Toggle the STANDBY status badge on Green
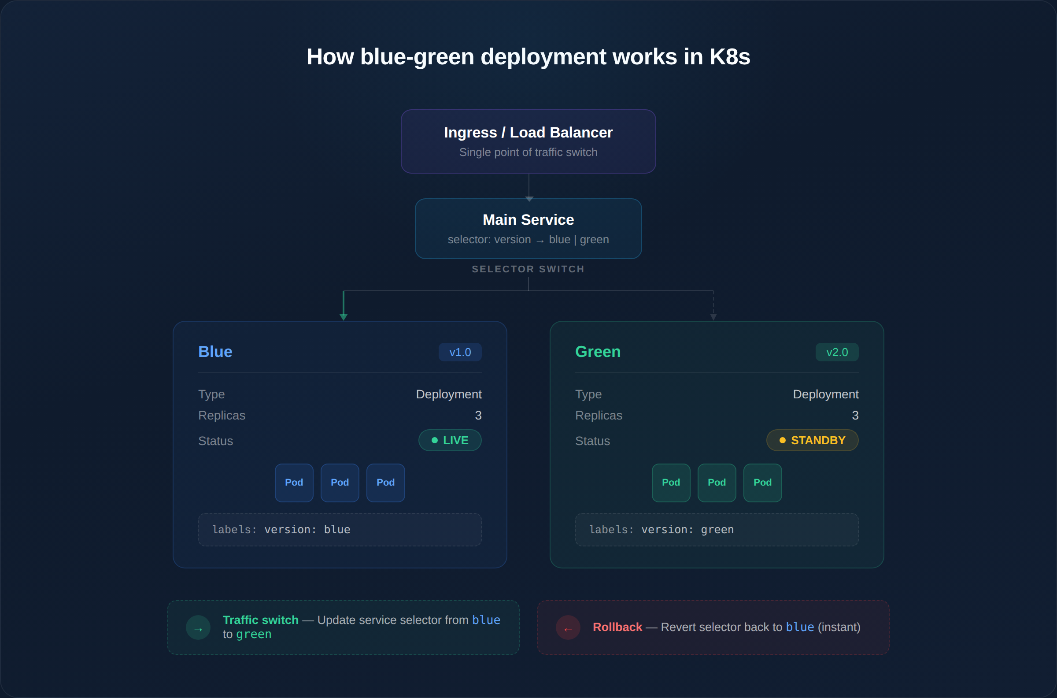 (812, 440)
